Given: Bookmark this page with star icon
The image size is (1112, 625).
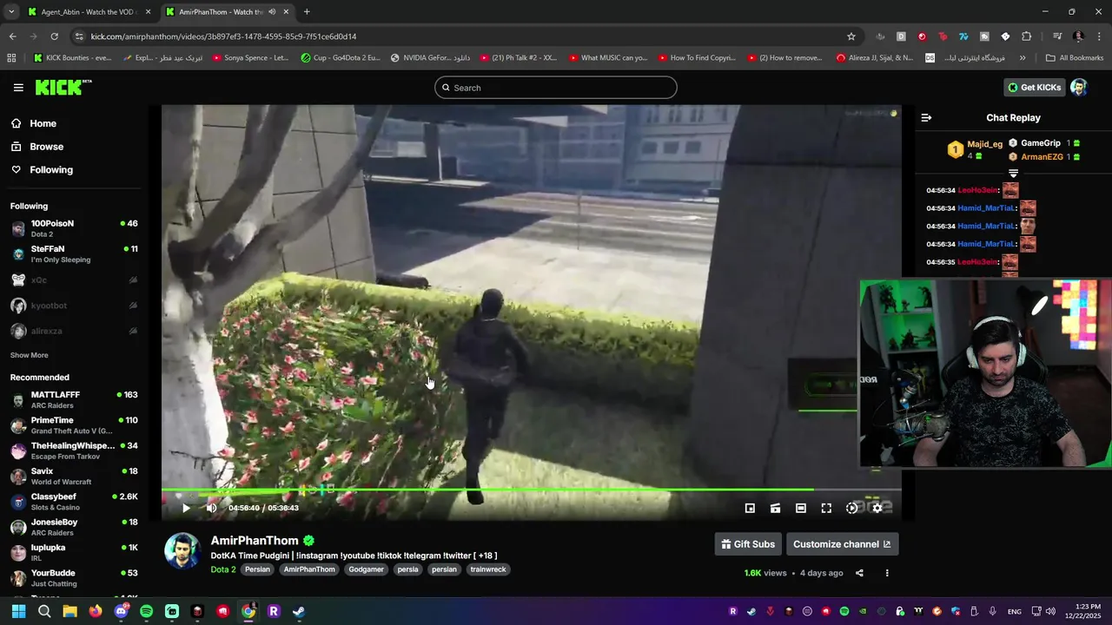Looking at the screenshot, I should point(851,36).
